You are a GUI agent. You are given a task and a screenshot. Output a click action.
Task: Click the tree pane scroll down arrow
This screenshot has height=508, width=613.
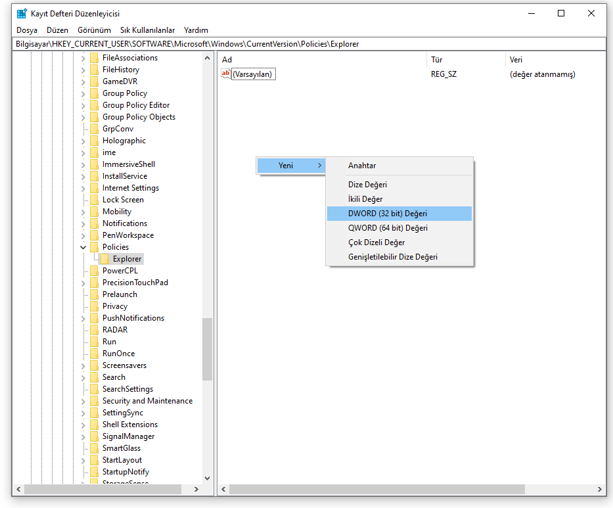(208, 478)
